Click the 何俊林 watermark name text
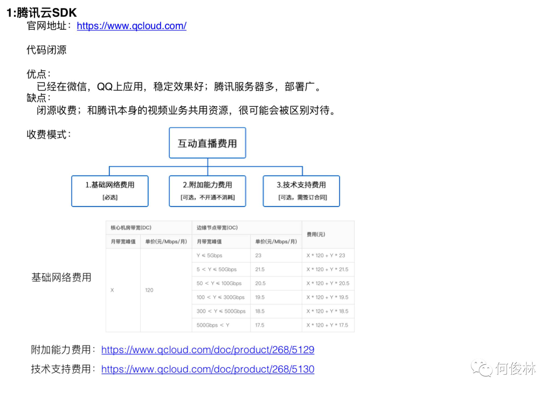Viewport: 554px width, 393px height. [x=515, y=368]
